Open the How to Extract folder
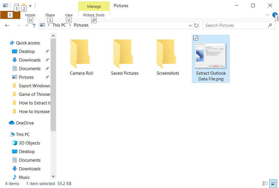This screenshot has height=188, width=279. (31, 103)
